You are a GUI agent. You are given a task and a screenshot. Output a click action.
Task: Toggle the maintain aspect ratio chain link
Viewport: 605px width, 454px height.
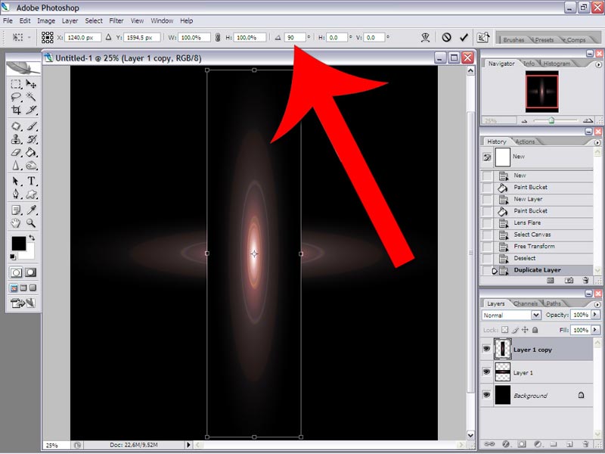pyautogui.click(x=218, y=37)
